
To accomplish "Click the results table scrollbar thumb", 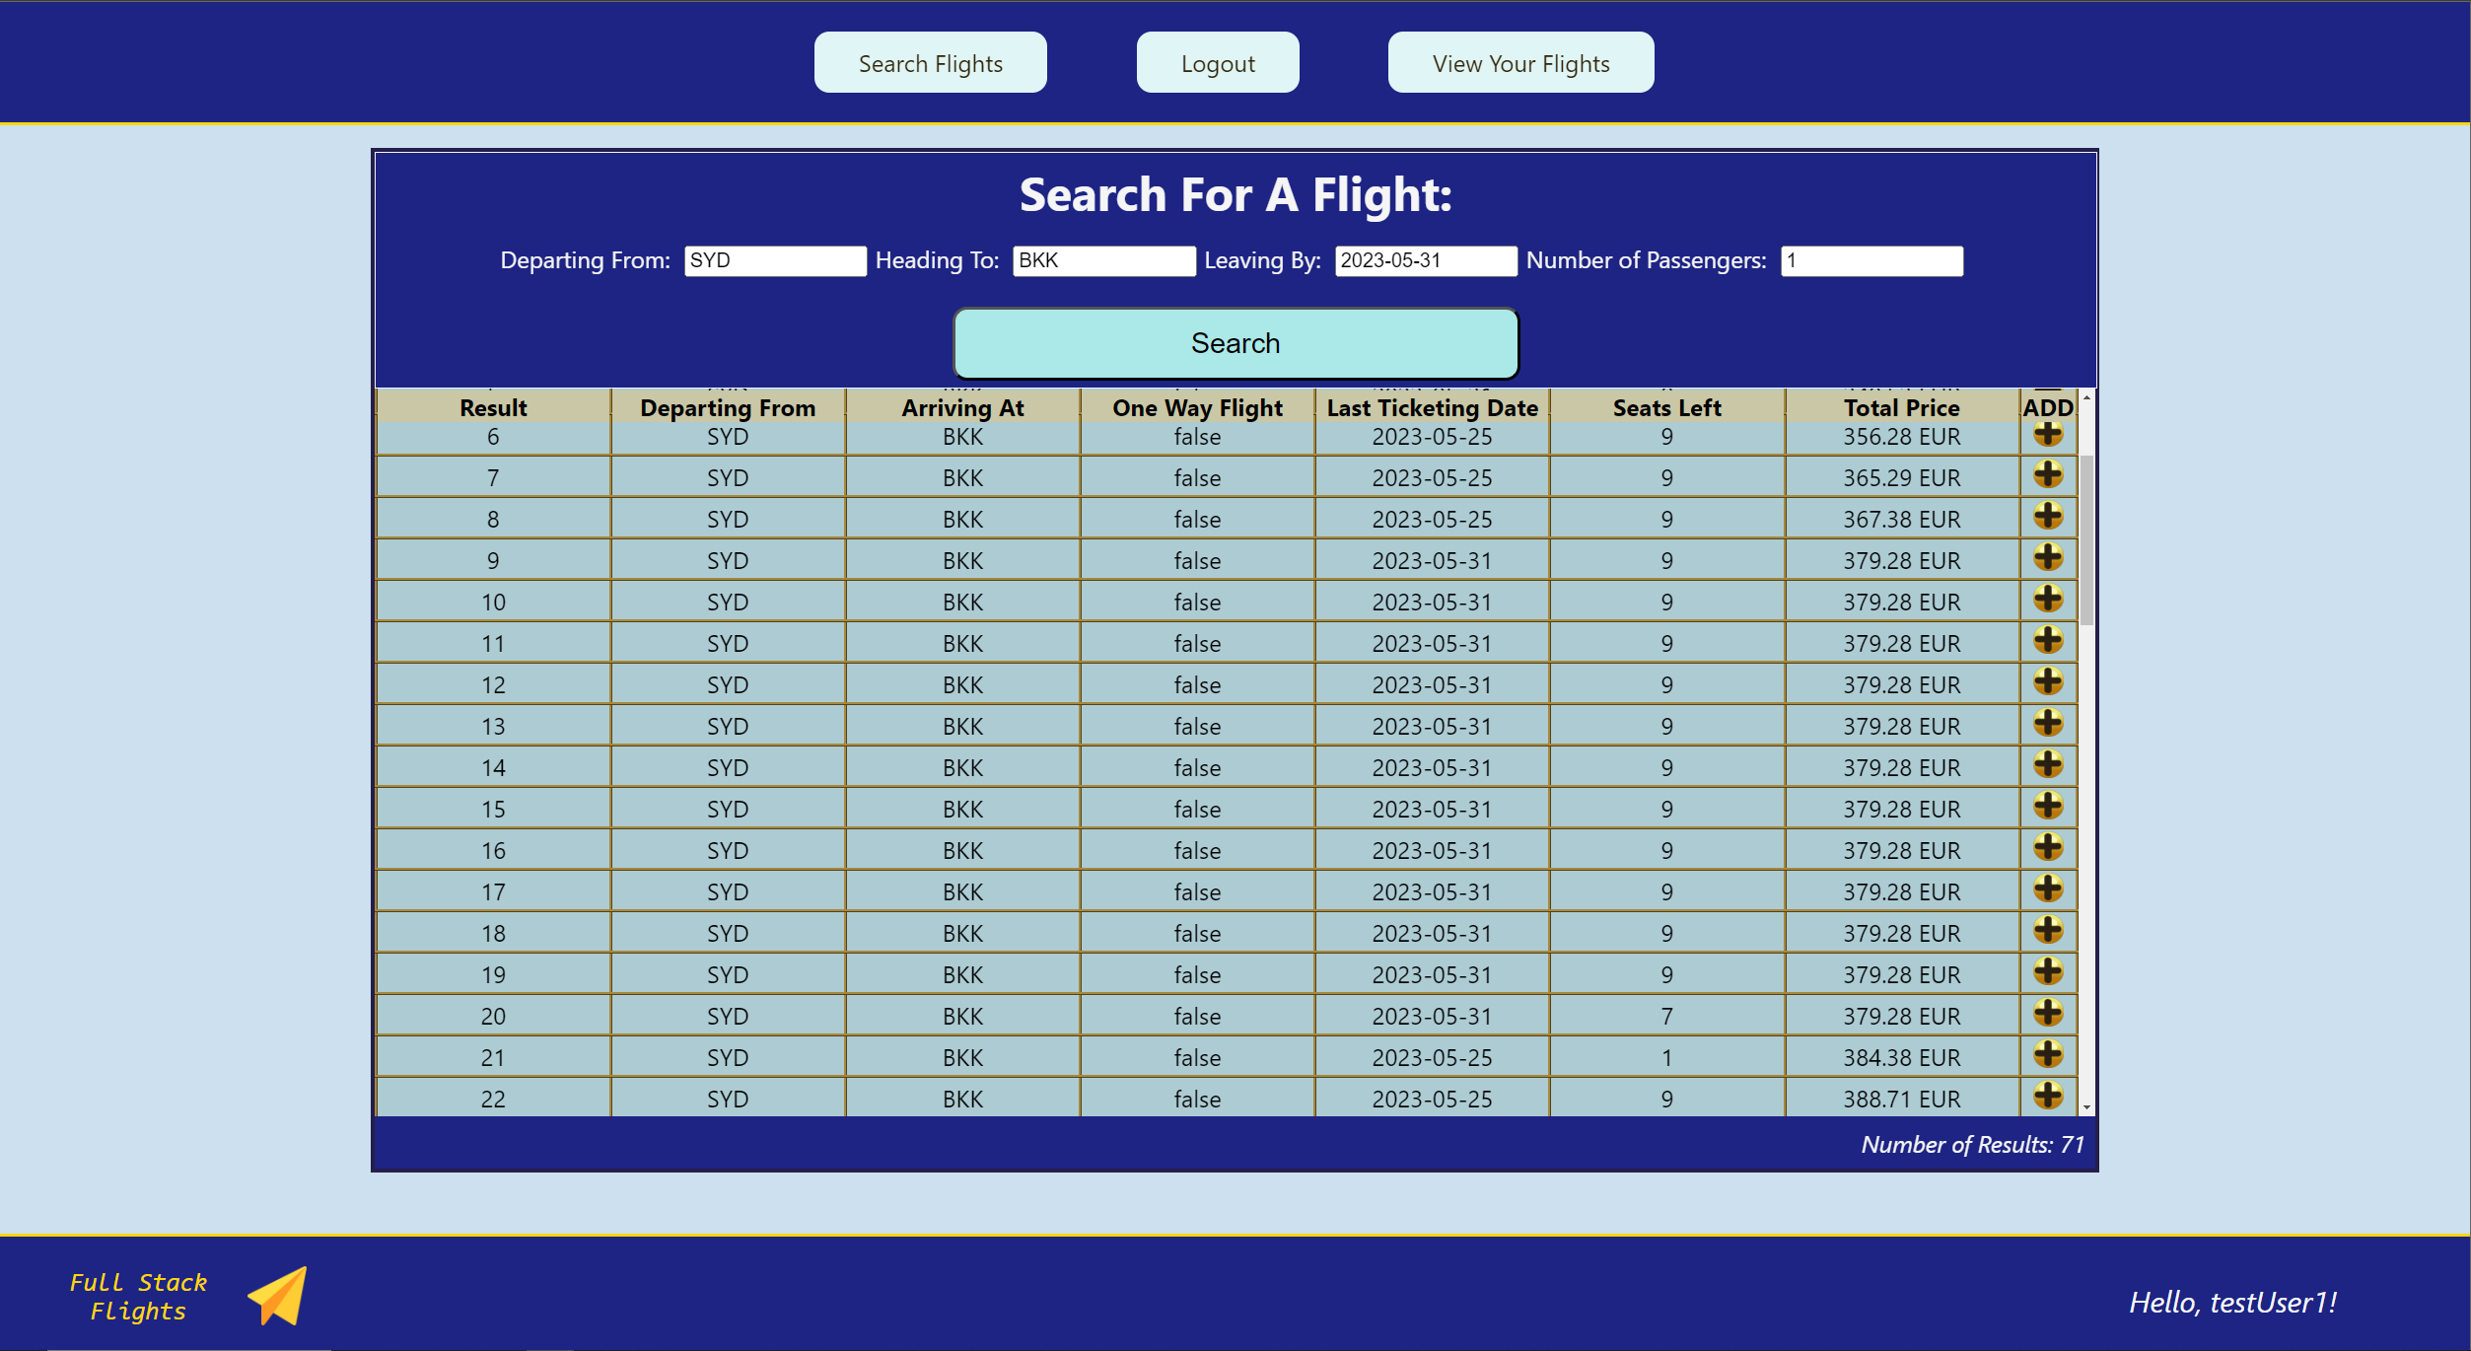I will coord(2086,538).
